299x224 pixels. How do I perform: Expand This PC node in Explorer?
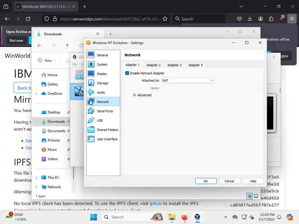tap(36, 178)
